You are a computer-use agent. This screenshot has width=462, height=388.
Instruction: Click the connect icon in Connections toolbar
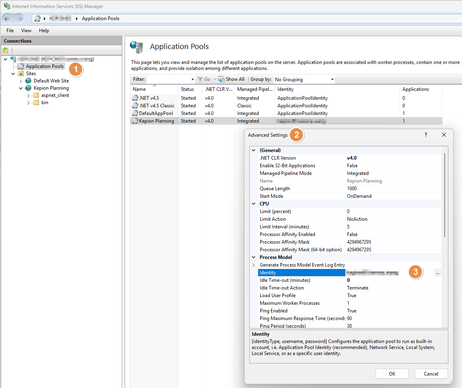coord(5,50)
